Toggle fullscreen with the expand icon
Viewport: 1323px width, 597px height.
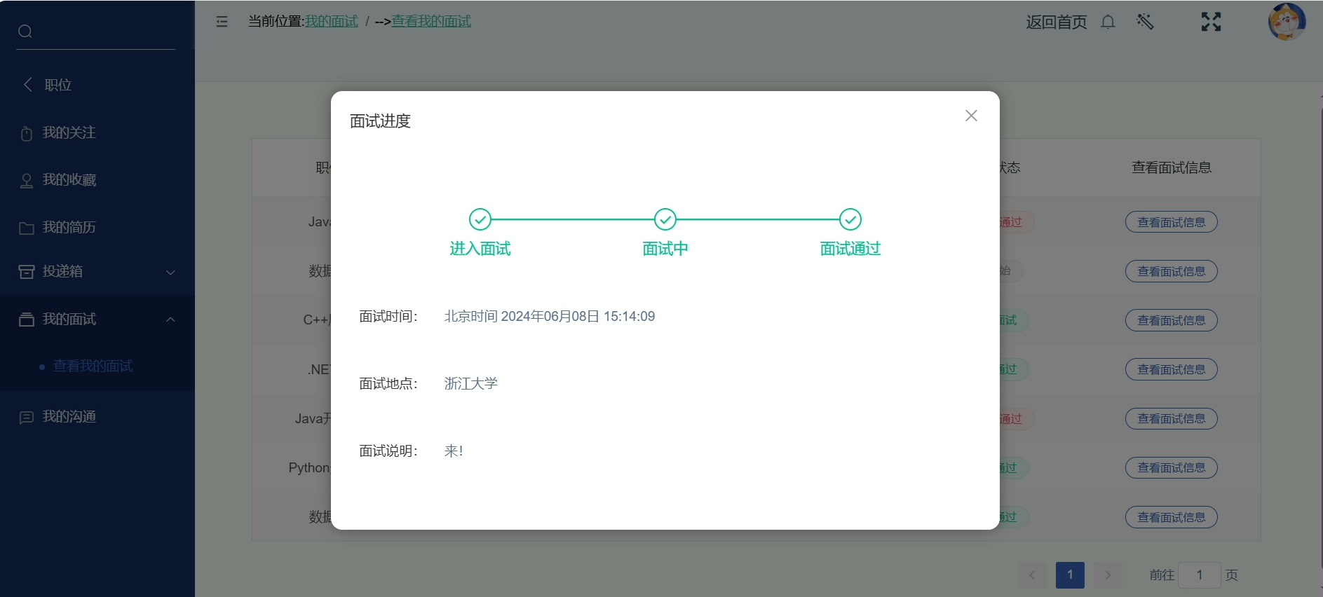pyautogui.click(x=1211, y=22)
